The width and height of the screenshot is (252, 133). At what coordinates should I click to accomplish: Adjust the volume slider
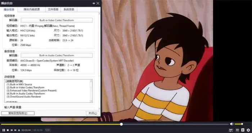coord(239,124)
